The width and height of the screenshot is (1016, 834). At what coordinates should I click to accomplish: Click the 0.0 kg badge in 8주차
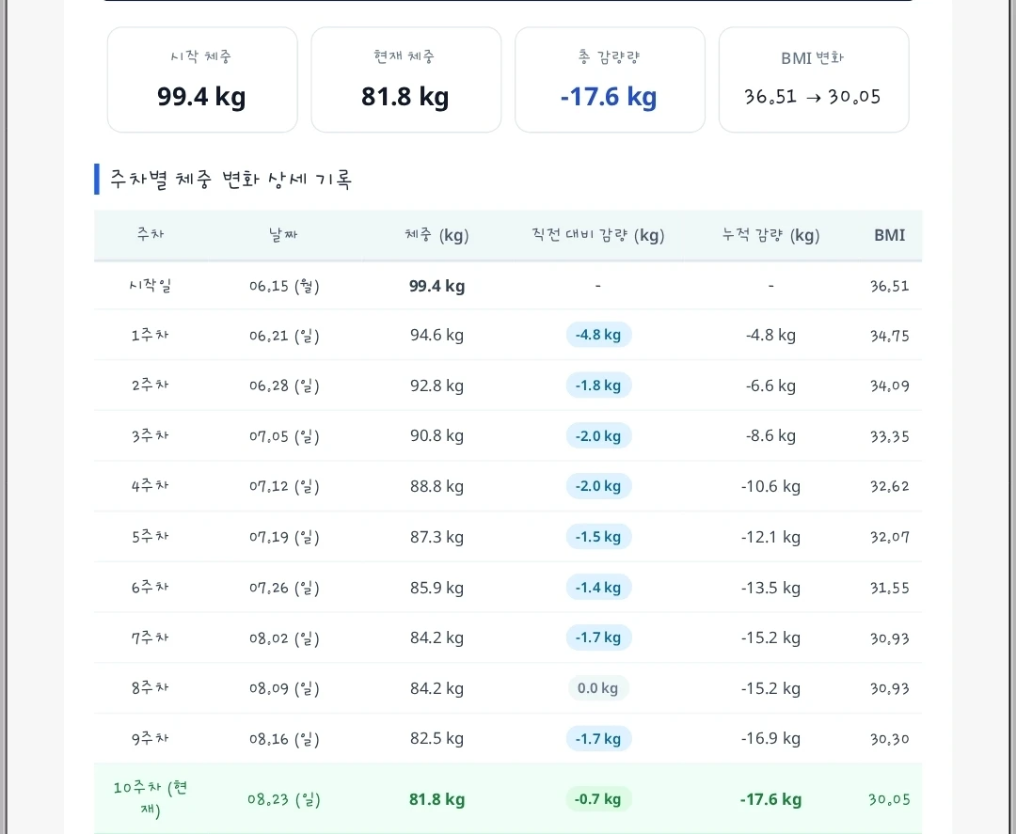tap(598, 687)
